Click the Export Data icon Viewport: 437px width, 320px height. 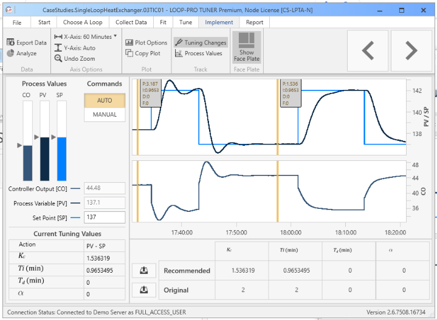click(10, 43)
